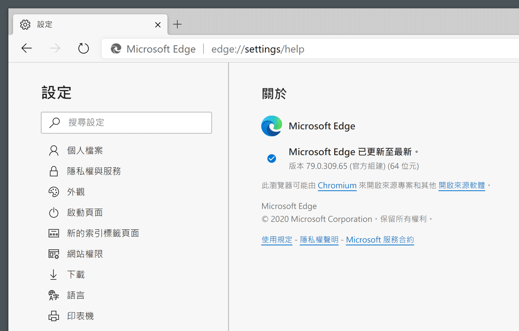The height and width of the screenshot is (331, 519).
Task: Click the 啟動頁面 power icon
Action: click(54, 212)
